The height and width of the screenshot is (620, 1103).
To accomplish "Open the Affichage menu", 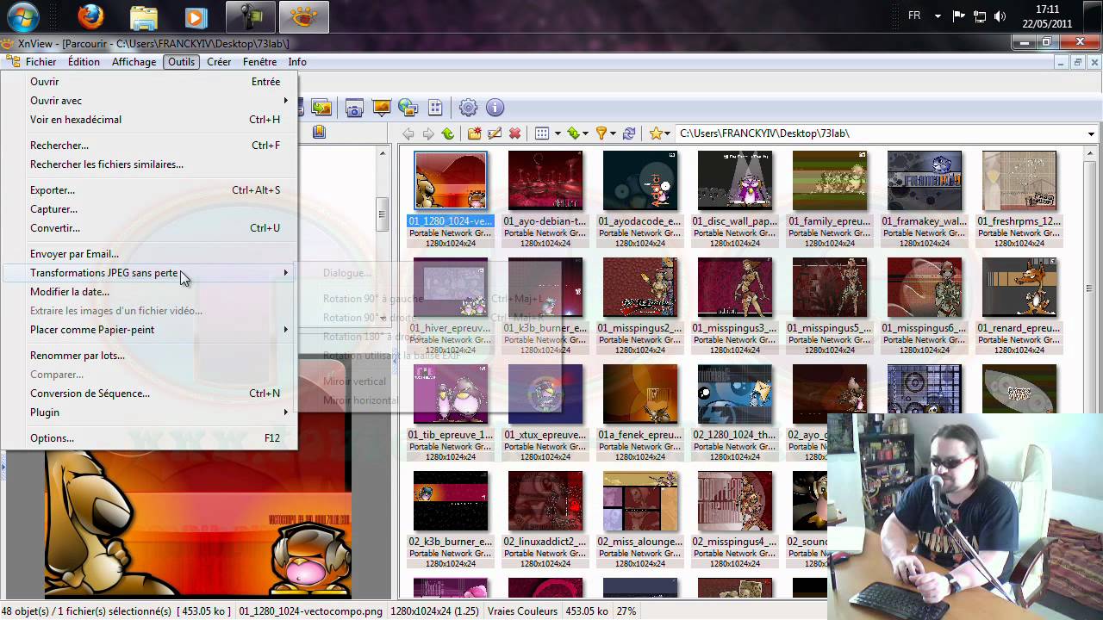I will click(x=134, y=62).
